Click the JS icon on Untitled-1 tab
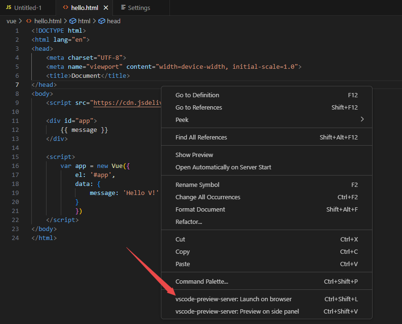402x324 pixels. [x=9, y=8]
